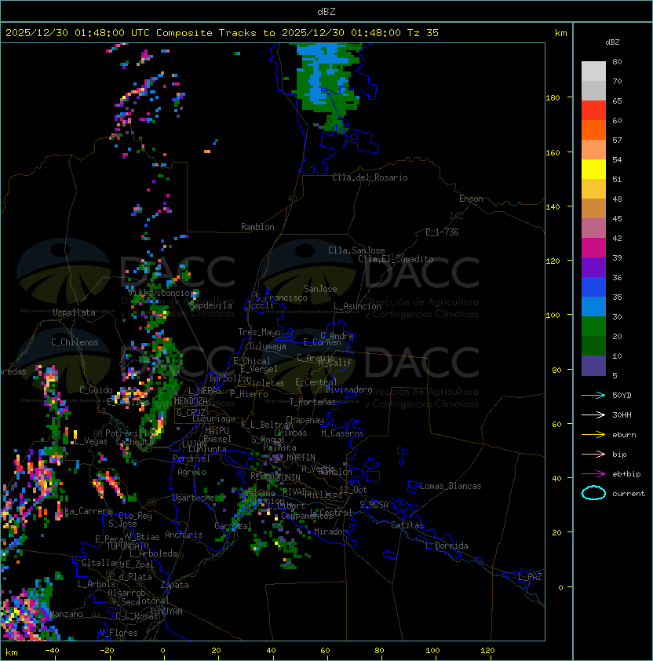Click the Mirador place label

pyautogui.click(x=330, y=531)
